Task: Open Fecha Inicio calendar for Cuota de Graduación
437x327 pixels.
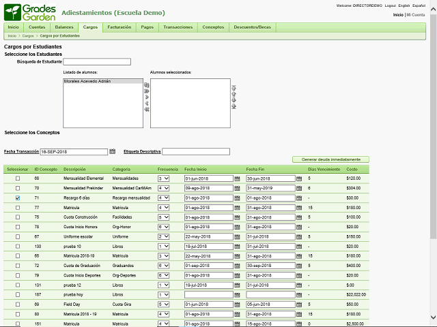Action: click(237, 266)
